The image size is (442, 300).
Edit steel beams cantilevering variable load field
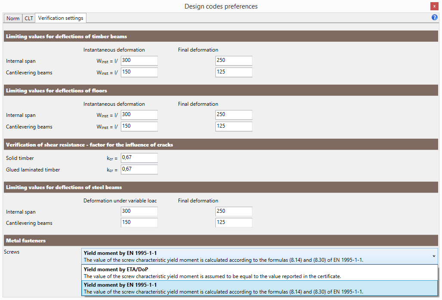[139, 223]
